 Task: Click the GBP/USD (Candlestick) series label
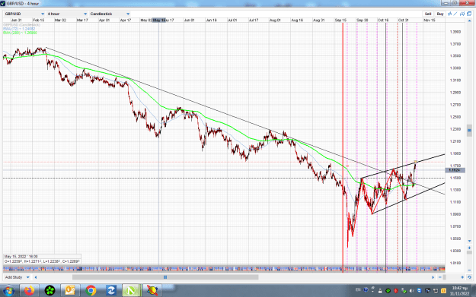[x=21, y=25]
